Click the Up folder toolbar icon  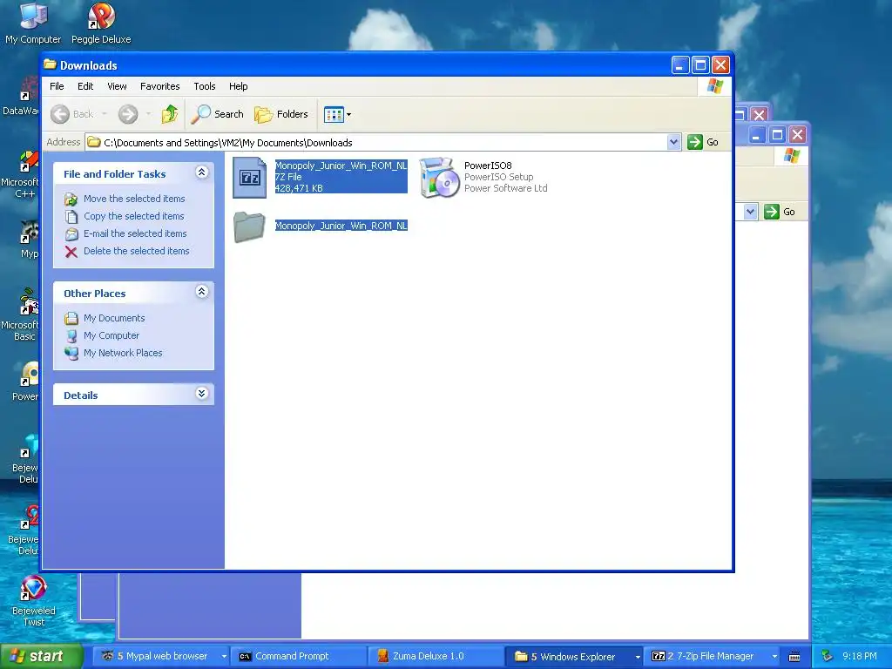(x=169, y=114)
